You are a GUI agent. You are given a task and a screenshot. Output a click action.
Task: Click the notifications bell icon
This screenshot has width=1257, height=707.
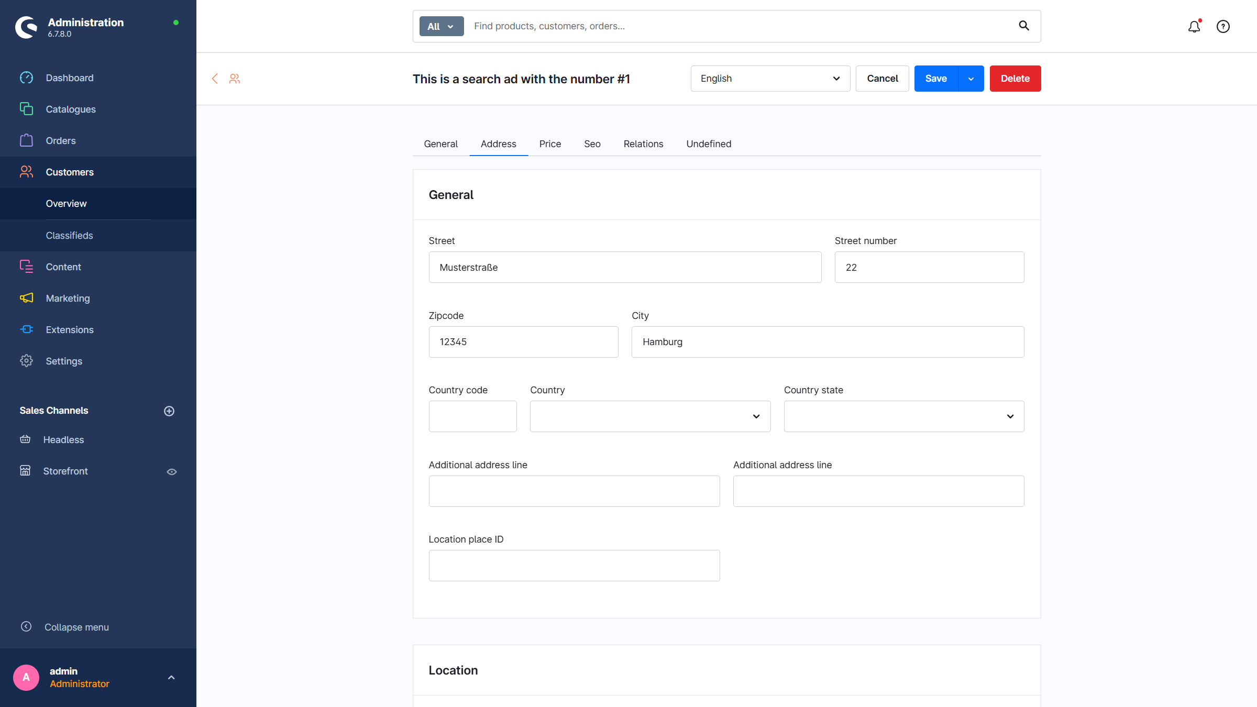[x=1194, y=27]
